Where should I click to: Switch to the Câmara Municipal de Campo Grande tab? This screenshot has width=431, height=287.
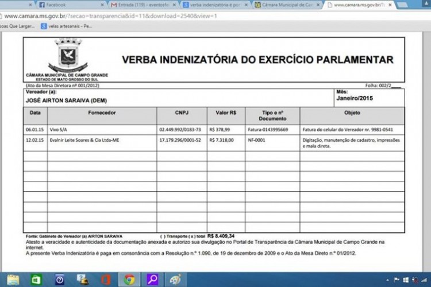click(287, 5)
